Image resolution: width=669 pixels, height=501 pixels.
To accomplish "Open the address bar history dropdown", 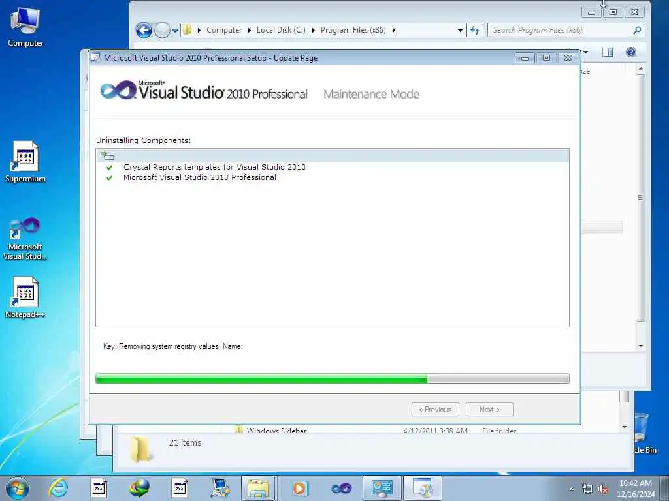I will tap(460, 30).
